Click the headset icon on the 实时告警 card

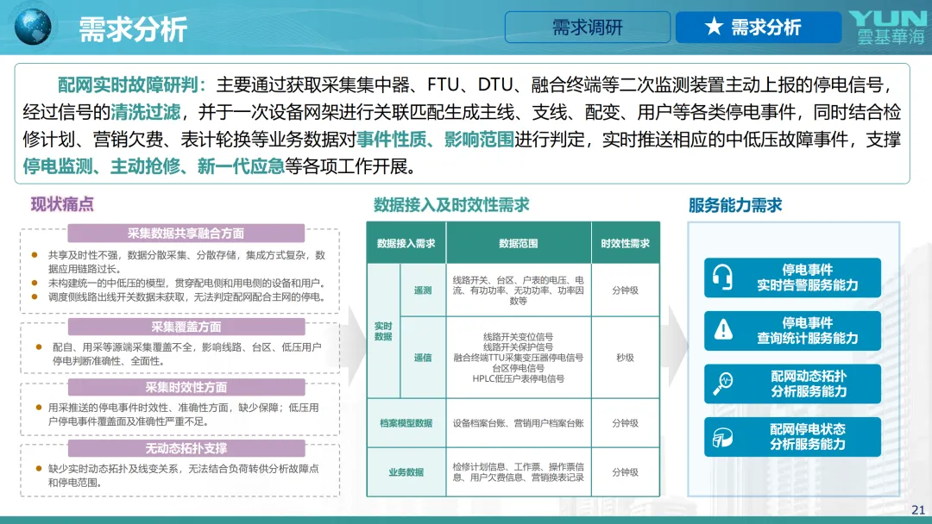pyautogui.click(x=722, y=278)
